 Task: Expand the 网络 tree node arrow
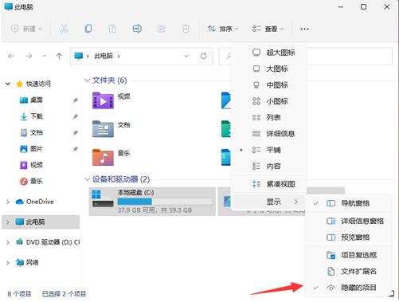(8, 263)
